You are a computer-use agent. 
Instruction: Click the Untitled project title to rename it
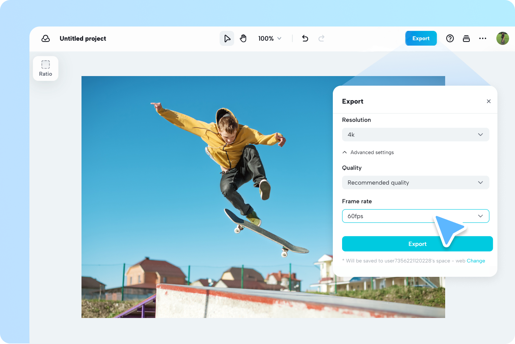coord(83,38)
